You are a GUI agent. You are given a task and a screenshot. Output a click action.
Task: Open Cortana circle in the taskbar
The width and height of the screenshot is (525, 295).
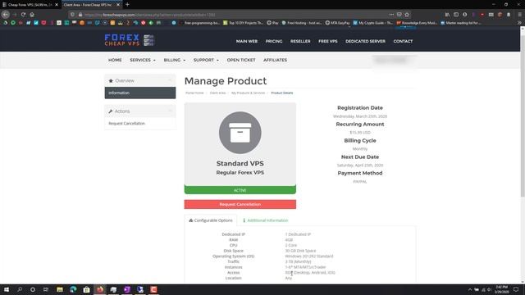pos(33,289)
